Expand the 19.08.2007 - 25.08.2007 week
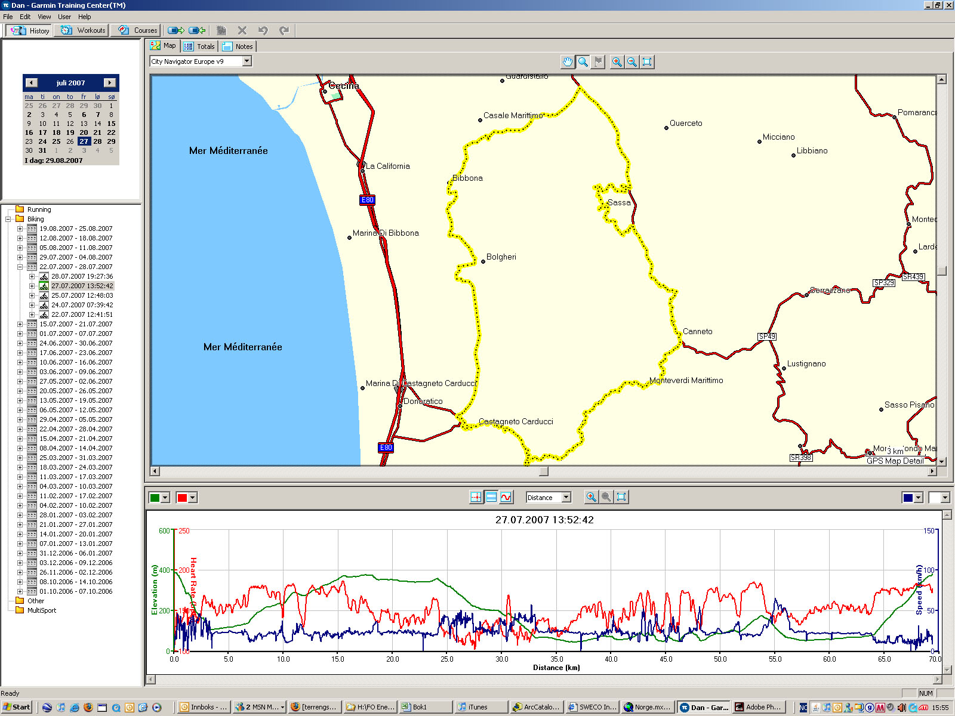955x716 pixels. tap(20, 229)
